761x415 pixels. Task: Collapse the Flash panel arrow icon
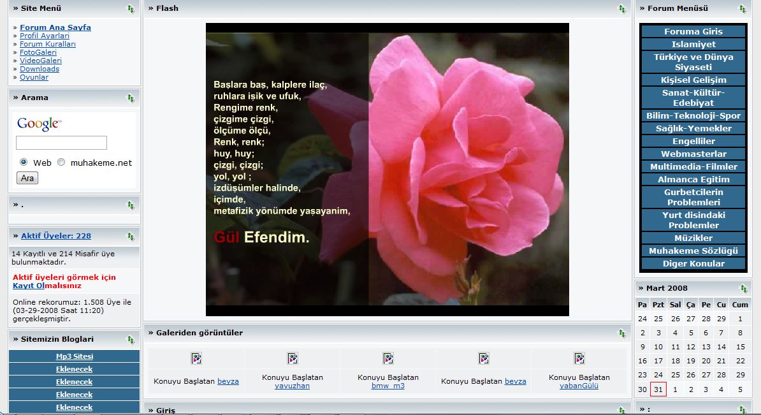(x=622, y=9)
